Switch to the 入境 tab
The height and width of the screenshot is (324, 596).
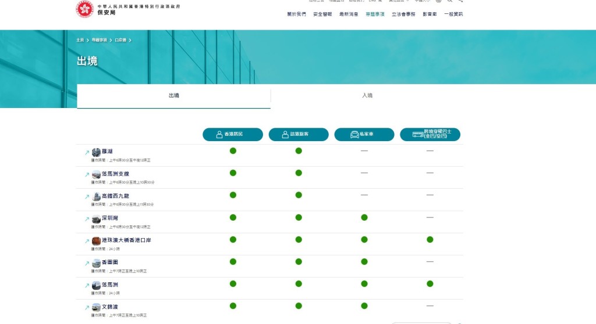pos(367,96)
